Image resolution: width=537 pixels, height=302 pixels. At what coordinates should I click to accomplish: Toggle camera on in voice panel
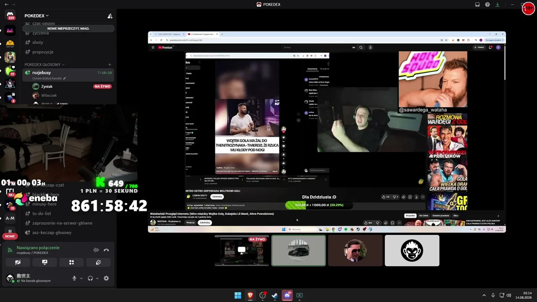[18, 262]
